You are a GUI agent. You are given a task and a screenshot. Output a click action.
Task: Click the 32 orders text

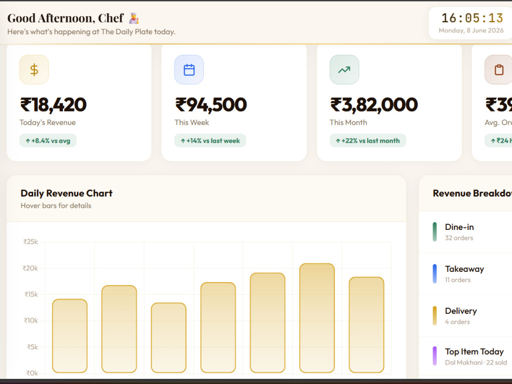pos(459,238)
